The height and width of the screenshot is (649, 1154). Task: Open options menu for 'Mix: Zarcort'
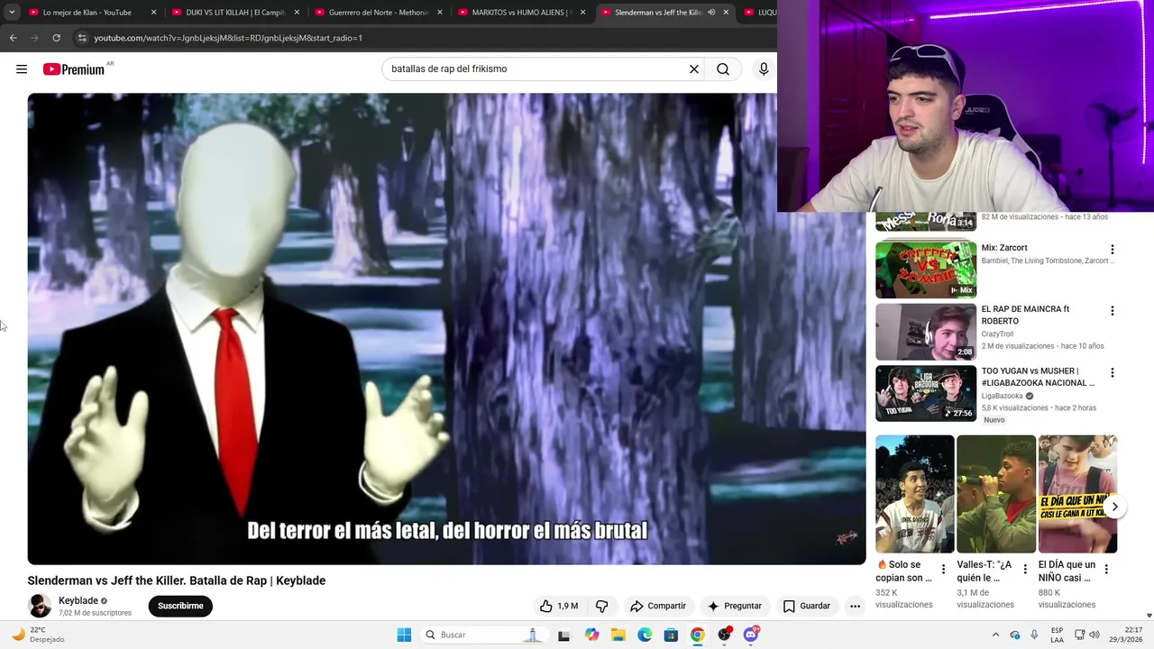point(1112,250)
